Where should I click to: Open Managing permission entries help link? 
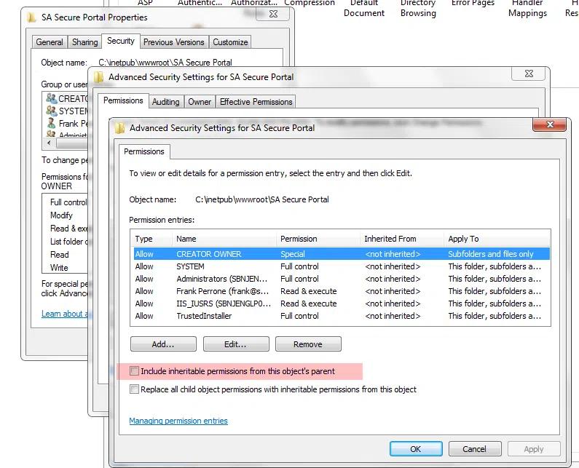[178, 421]
